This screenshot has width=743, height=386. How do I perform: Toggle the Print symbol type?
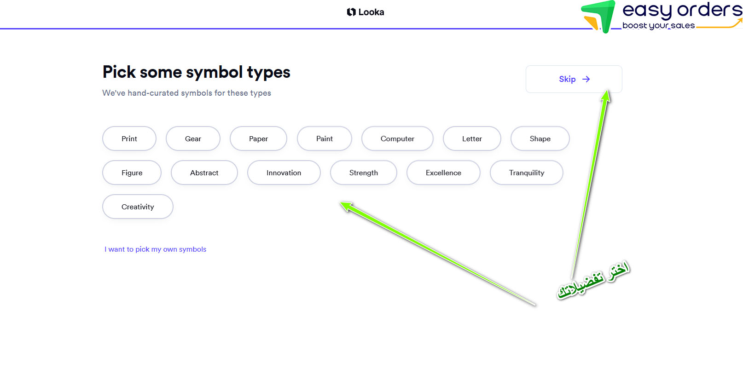pyautogui.click(x=129, y=138)
